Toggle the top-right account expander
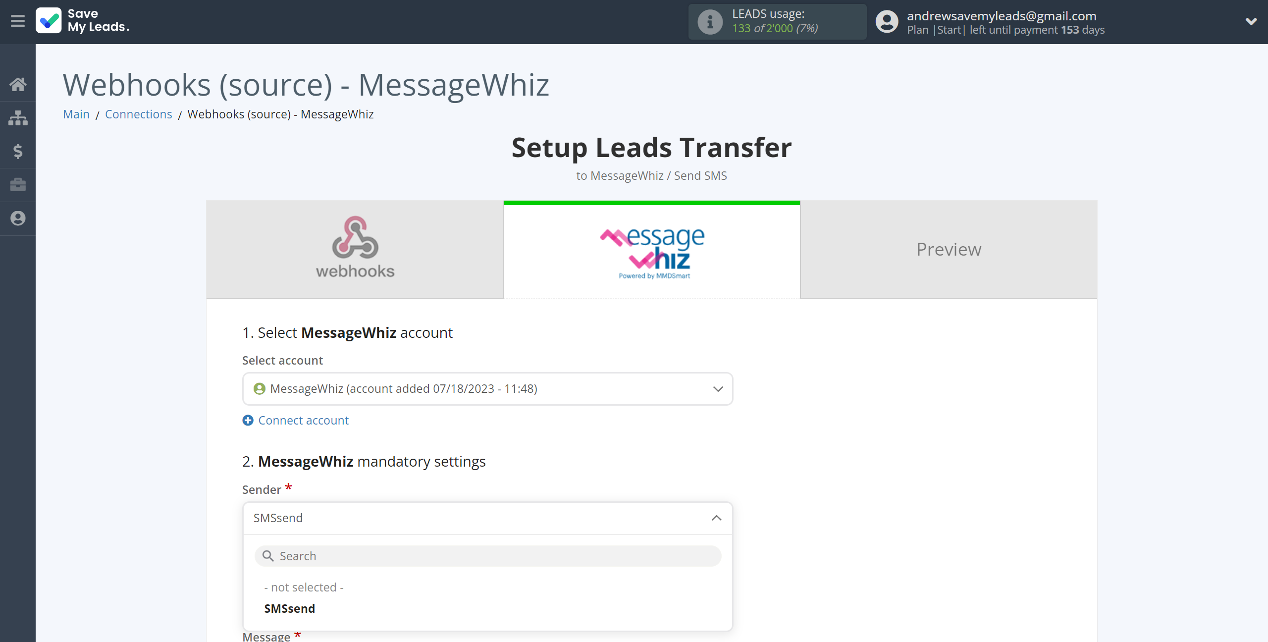The image size is (1268, 642). (x=1251, y=21)
